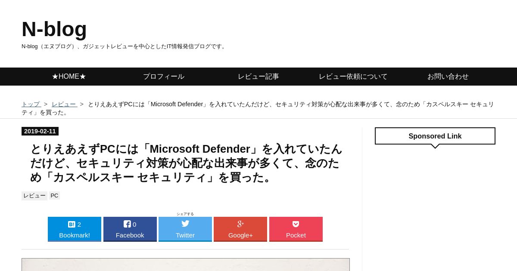Follow the トップ breadcrumb link
Image resolution: width=517 pixels, height=271 pixels.
pyautogui.click(x=31, y=104)
